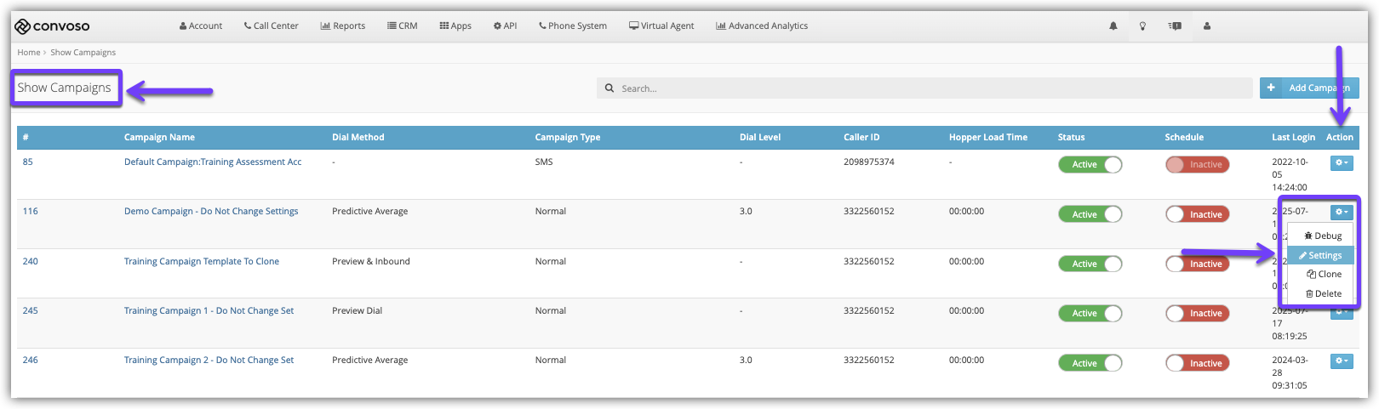Disable Status for Training Campaign 2
1379x409 pixels.
tap(1090, 363)
